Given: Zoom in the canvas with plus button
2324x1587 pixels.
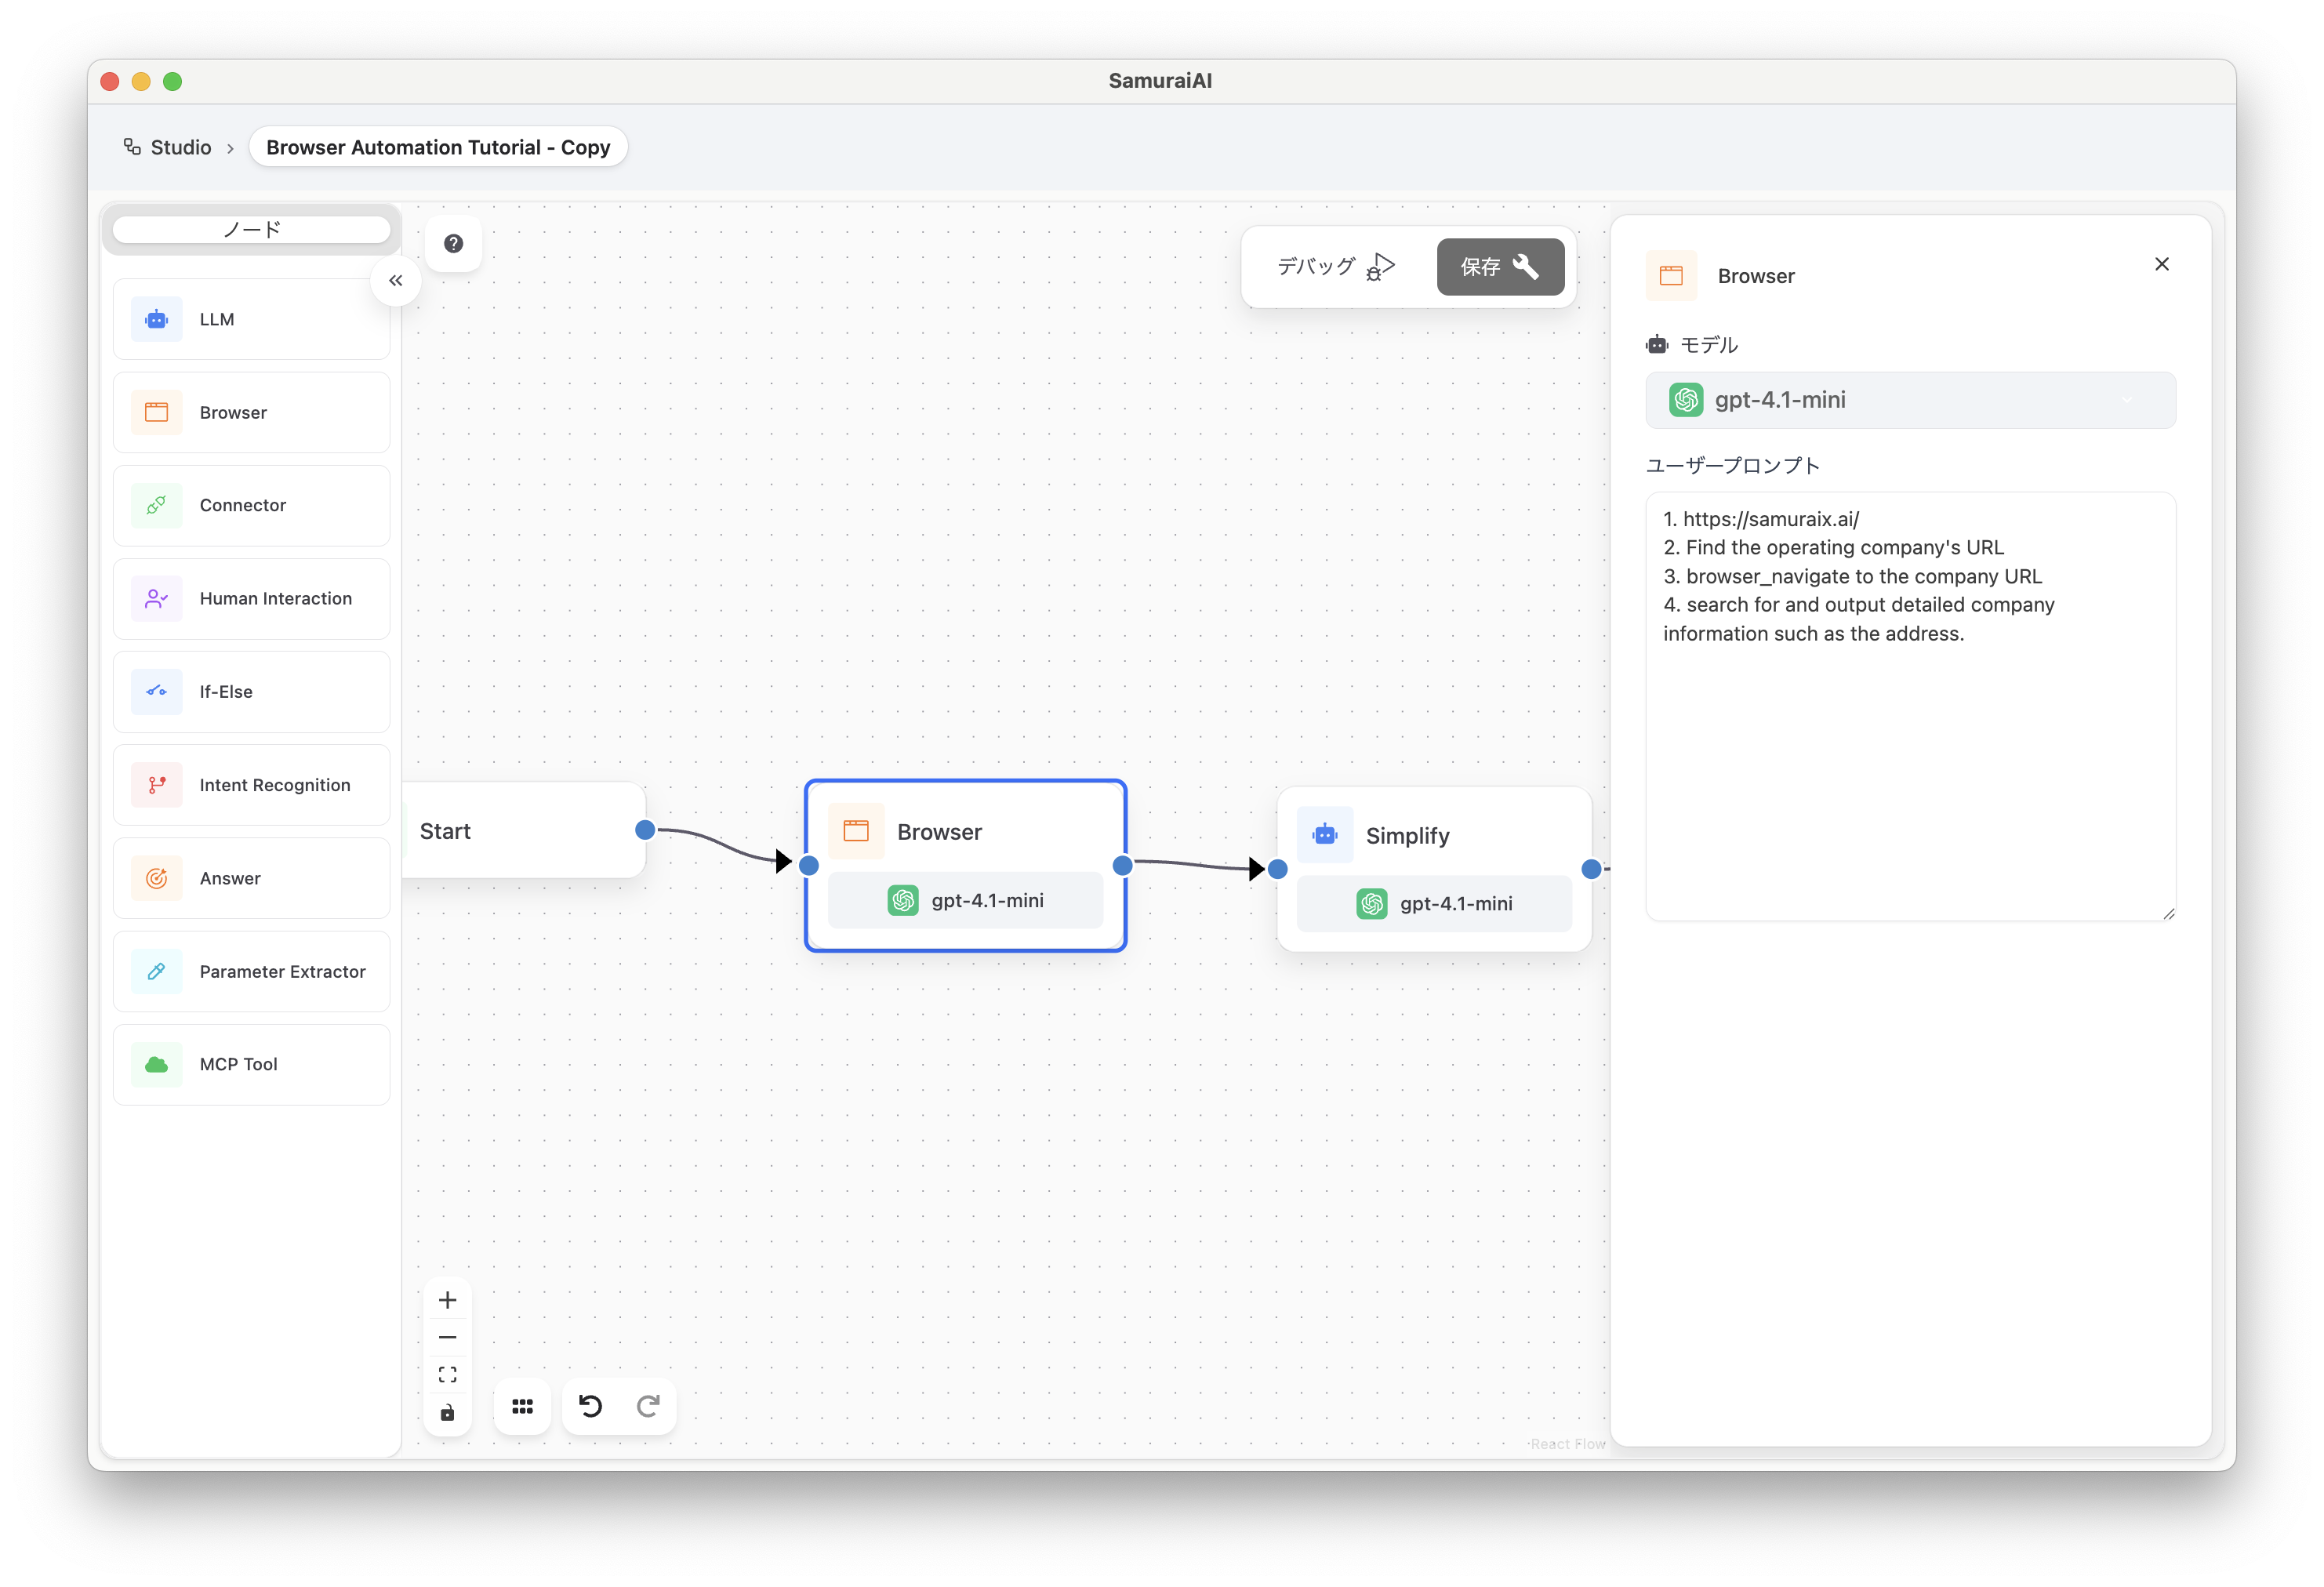Looking at the screenshot, I should [447, 1300].
